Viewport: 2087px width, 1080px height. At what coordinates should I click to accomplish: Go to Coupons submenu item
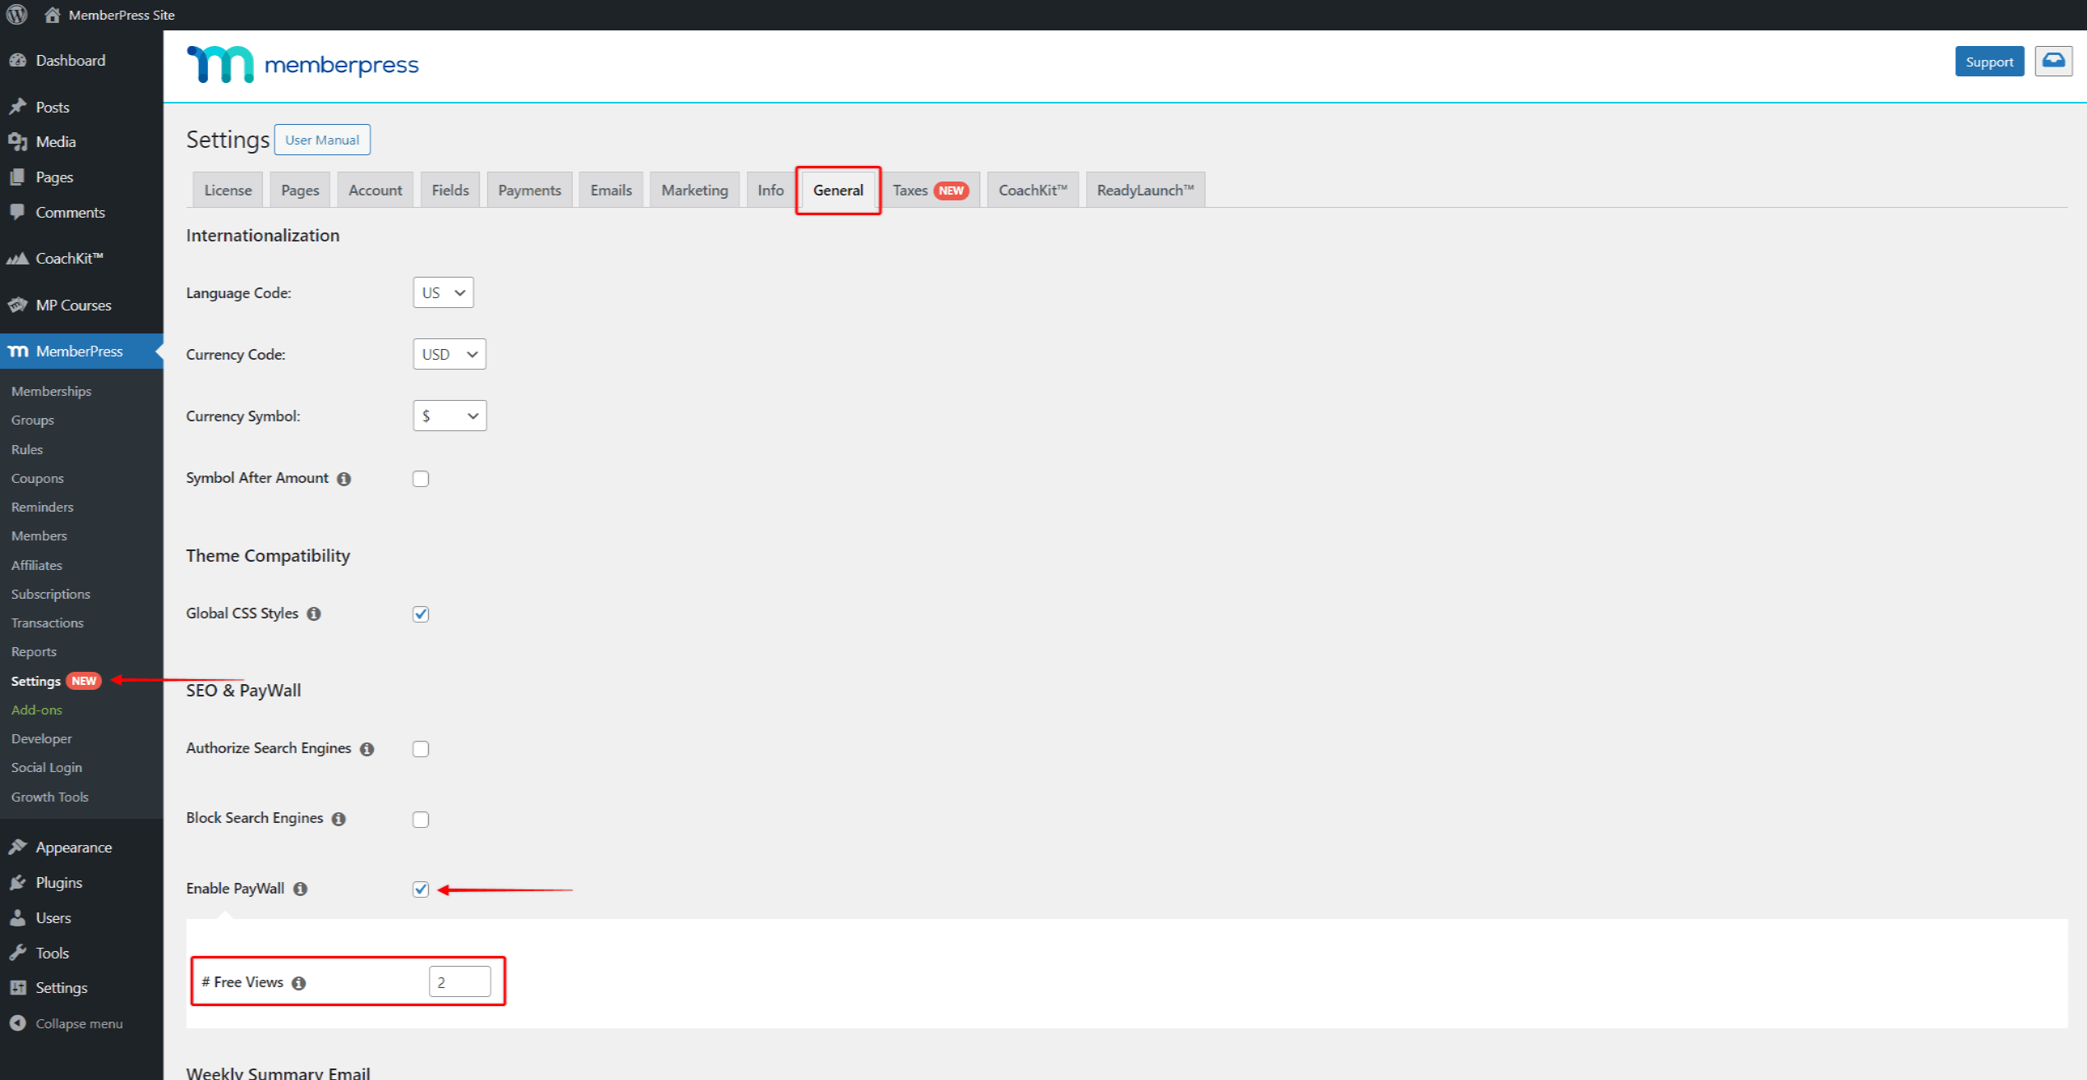click(37, 478)
